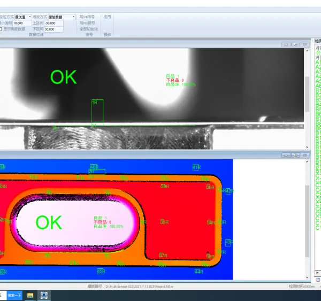Minimize the lower height-map pane
This screenshot has width=321, height=301.
click(286, 155)
